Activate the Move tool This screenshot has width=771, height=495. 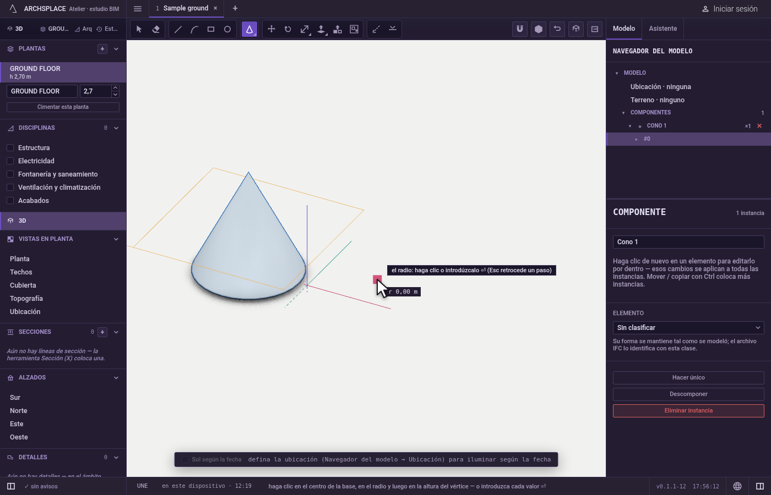pyautogui.click(x=272, y=29)
